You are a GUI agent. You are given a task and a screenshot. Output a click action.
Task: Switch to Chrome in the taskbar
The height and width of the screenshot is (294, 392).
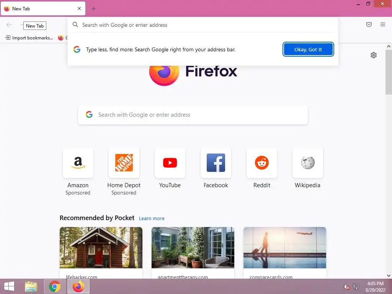[x=55, y=286]
